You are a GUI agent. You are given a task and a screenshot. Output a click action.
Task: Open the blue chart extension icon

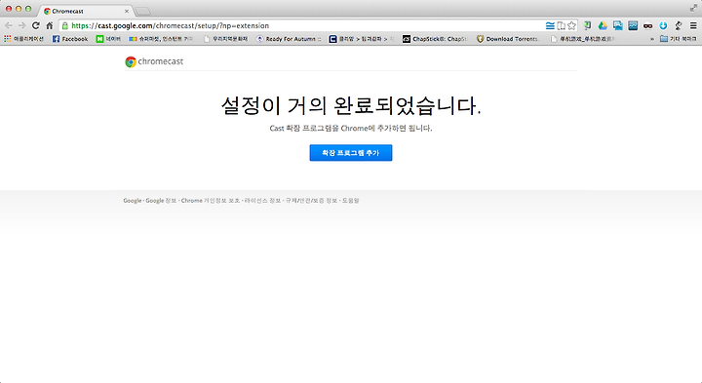(x=633, y=25)
